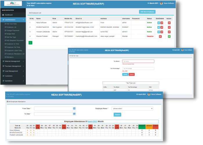Click red action icon for Hussain Lakdawala
The width and height of the screenshot is (203, 145).
coord(169,32)
